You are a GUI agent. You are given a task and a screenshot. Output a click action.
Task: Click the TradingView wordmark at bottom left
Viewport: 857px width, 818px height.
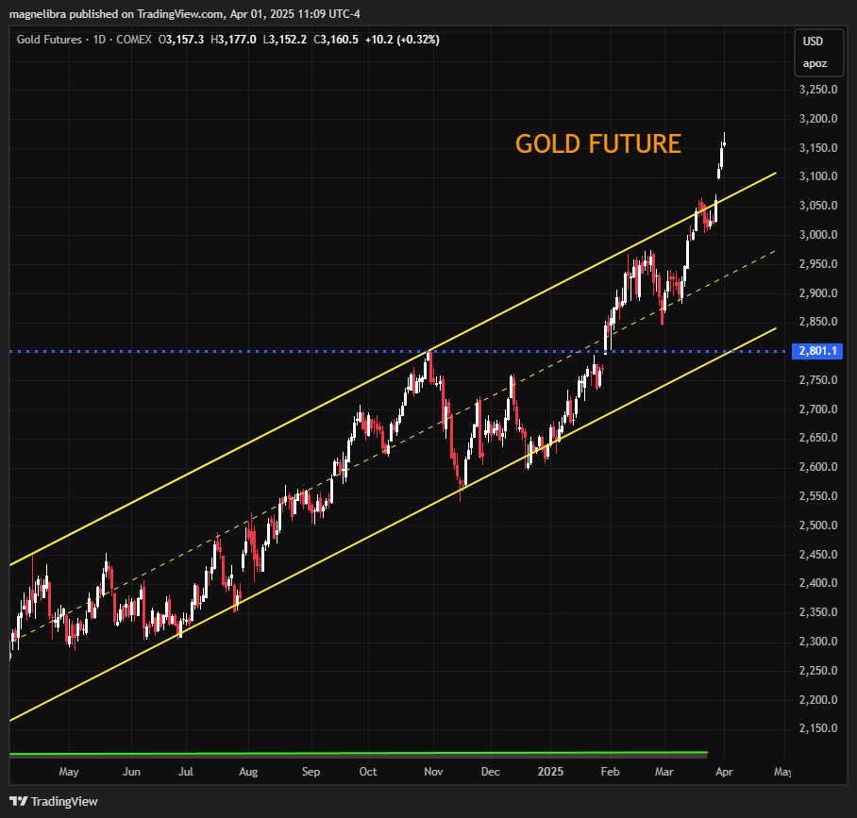click(64, 801)
